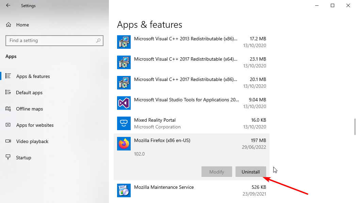Click the apps list scrollbar thumb
This screenshot has height=203, width=356.
(355, 127)
